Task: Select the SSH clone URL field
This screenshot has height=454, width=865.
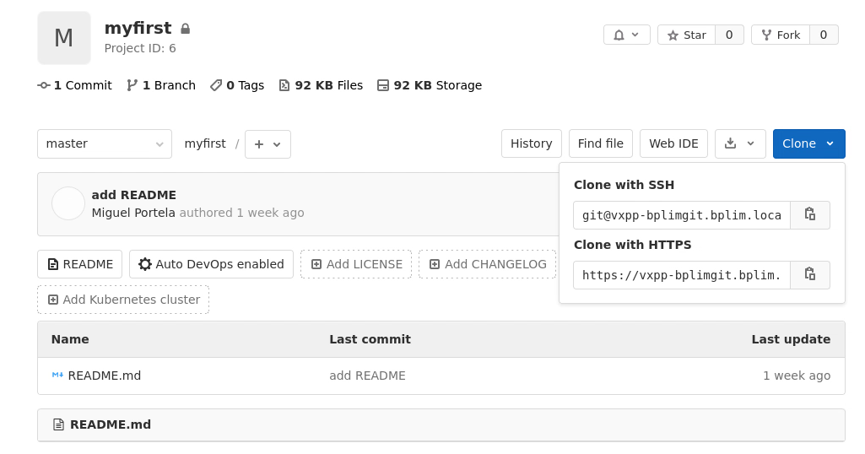Action: tap(681, 215)
